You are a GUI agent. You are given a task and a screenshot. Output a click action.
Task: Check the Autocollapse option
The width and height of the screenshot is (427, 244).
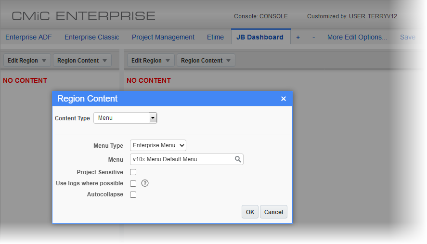(133, 195)
